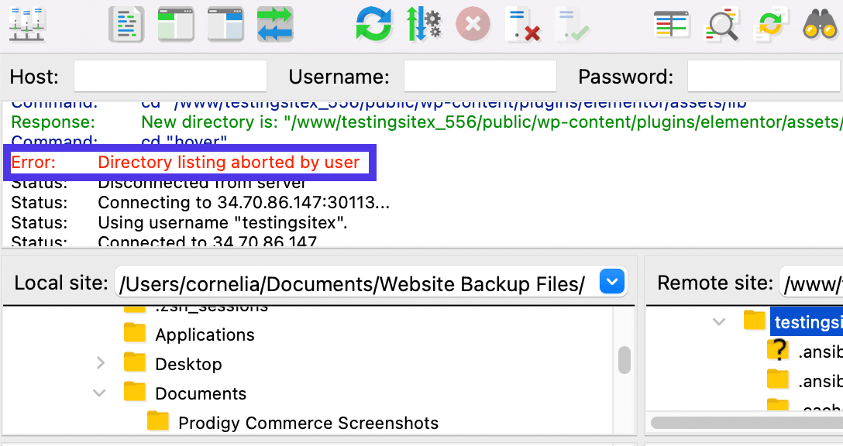The width and height of the screenshot is (843, 446).
Task: Disconnect from the current server
Action: (521, 24)
